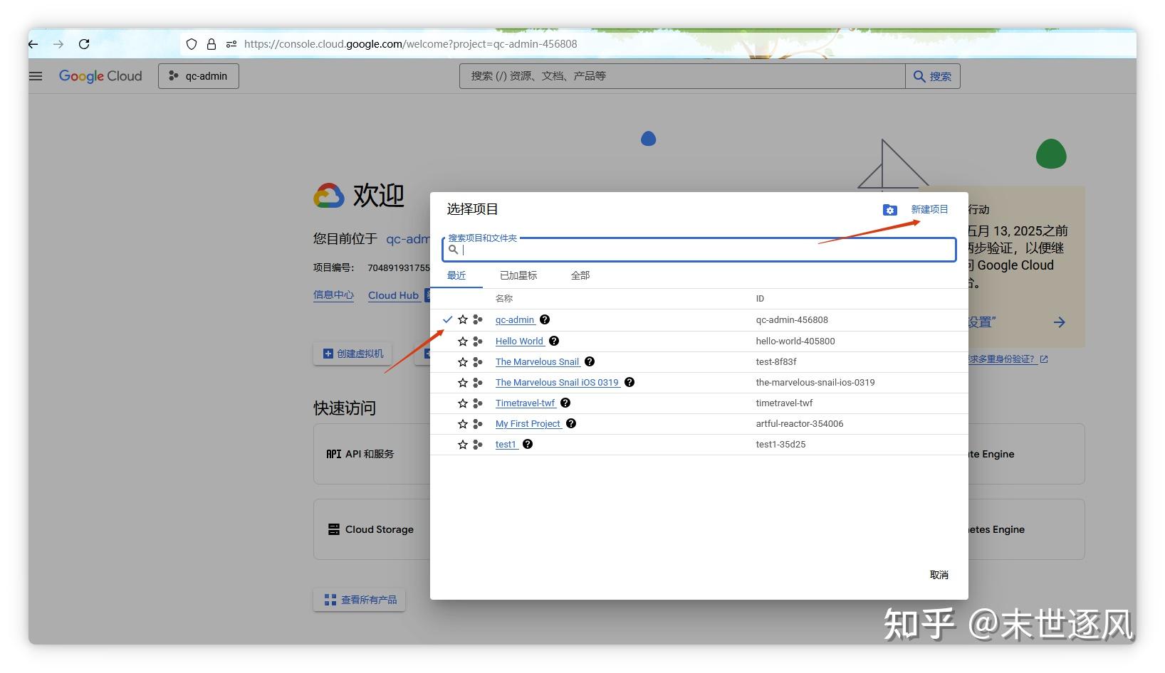Image resolution: width=1165 pixels, height=673 pixels.
Task: Click the help icon next to qc-admin
Action: click(544, 319)
